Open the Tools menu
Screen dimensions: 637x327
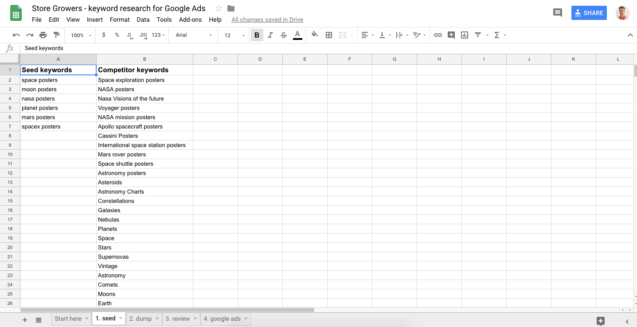coord(164,19)
